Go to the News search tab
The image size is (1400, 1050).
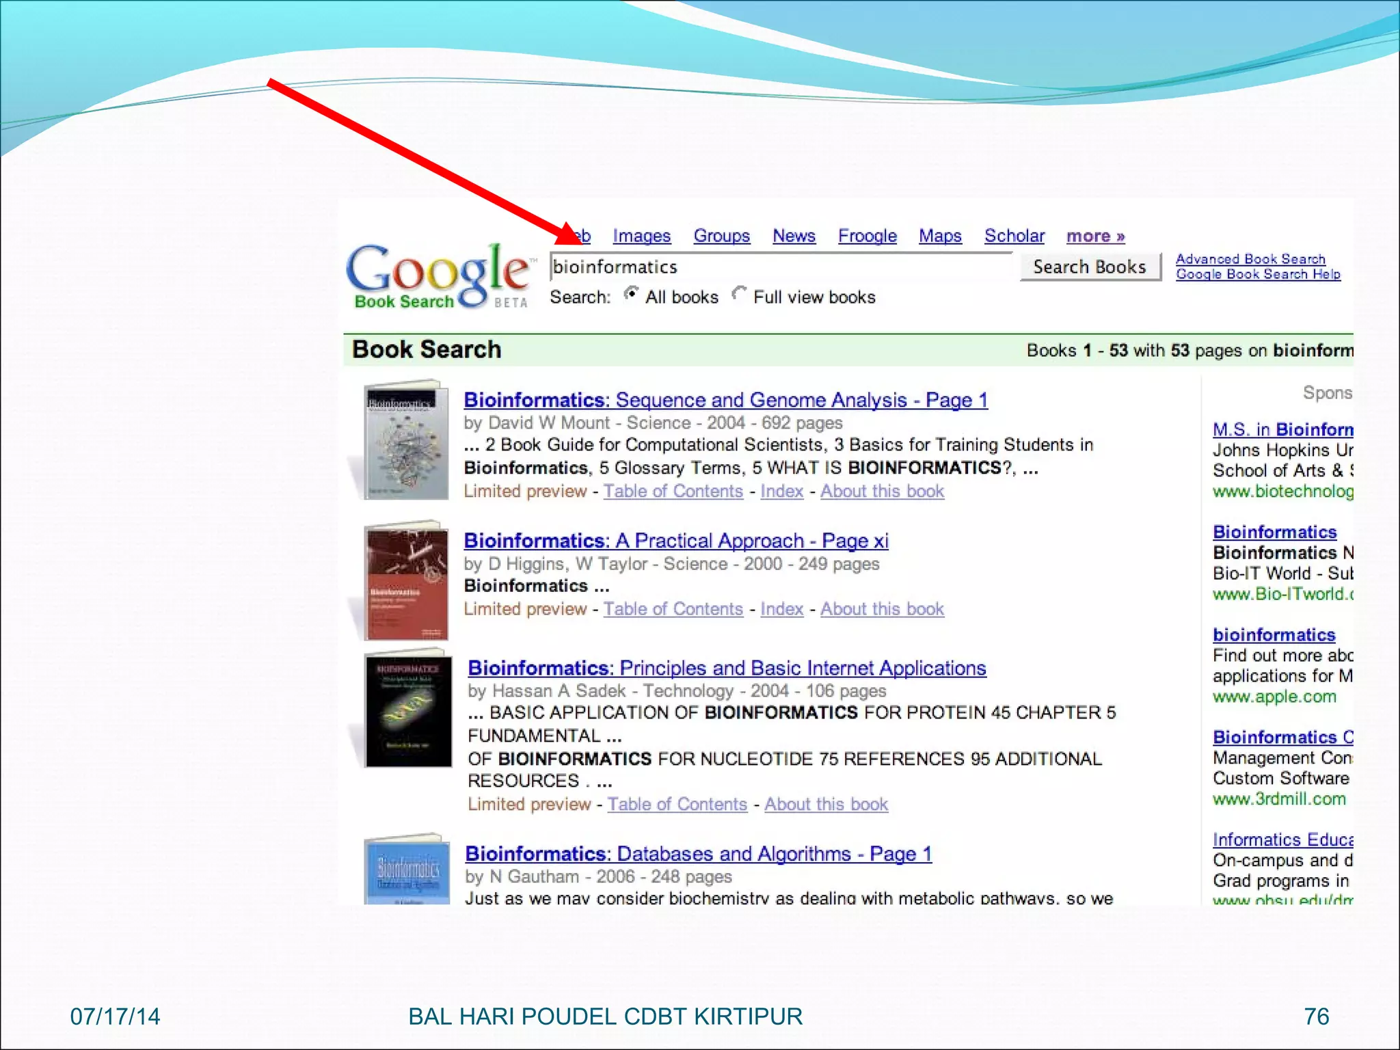(794, 237)
